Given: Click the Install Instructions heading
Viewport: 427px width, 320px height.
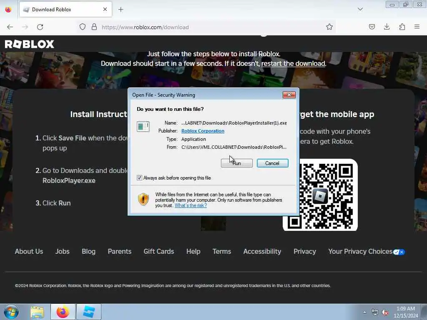Looking at the screenshot, I should 98,114.
